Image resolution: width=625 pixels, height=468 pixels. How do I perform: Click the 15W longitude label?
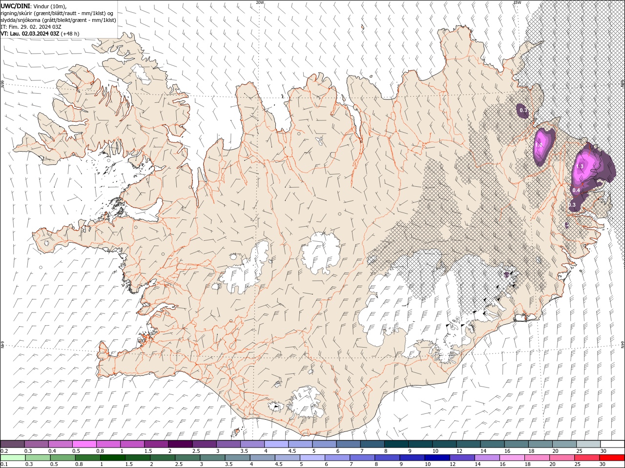pyautogui.click(x=517, y=2)
